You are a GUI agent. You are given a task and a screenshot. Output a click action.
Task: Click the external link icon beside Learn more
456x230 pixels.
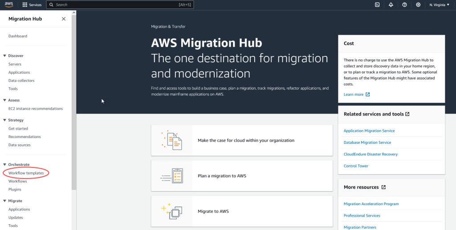point(367,94)
